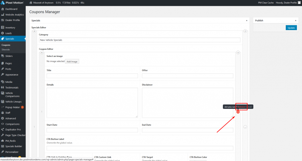Click the user avatar in admin bar

pos(299,3)
